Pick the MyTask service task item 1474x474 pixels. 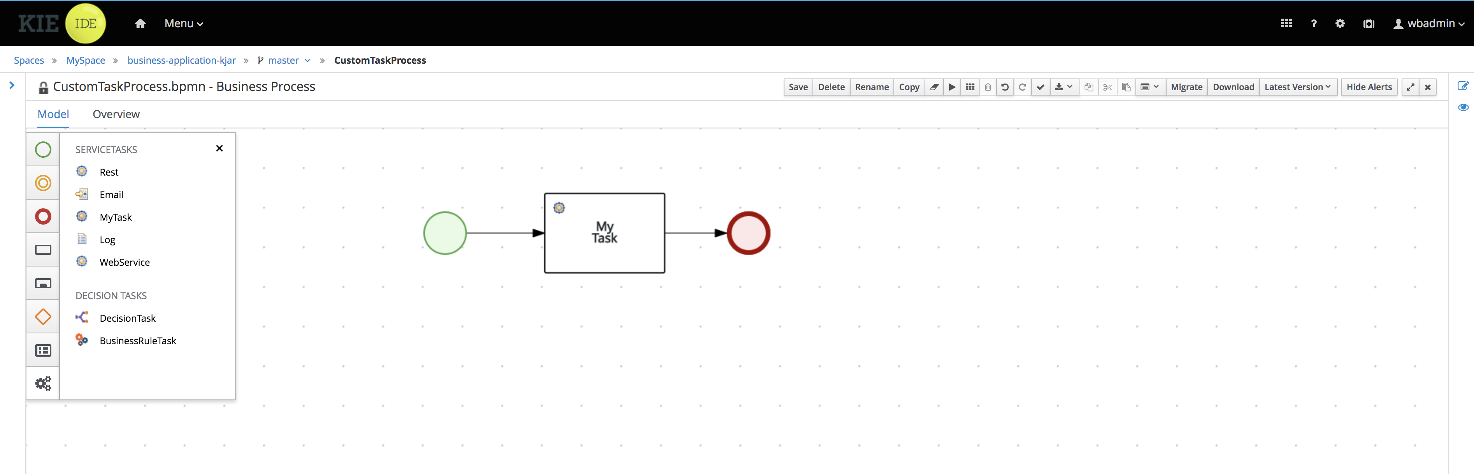pos(115,217)
